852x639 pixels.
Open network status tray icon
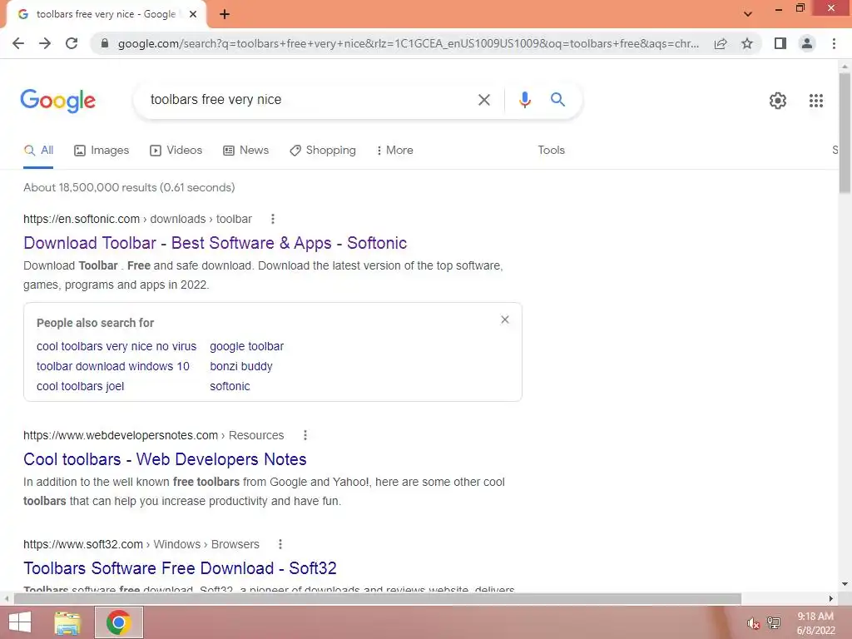point(774,622)
